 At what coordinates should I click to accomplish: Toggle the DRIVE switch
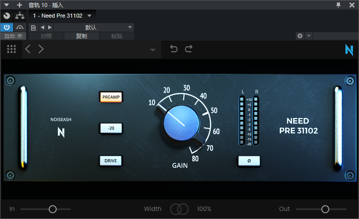click(x=111, y=161)
